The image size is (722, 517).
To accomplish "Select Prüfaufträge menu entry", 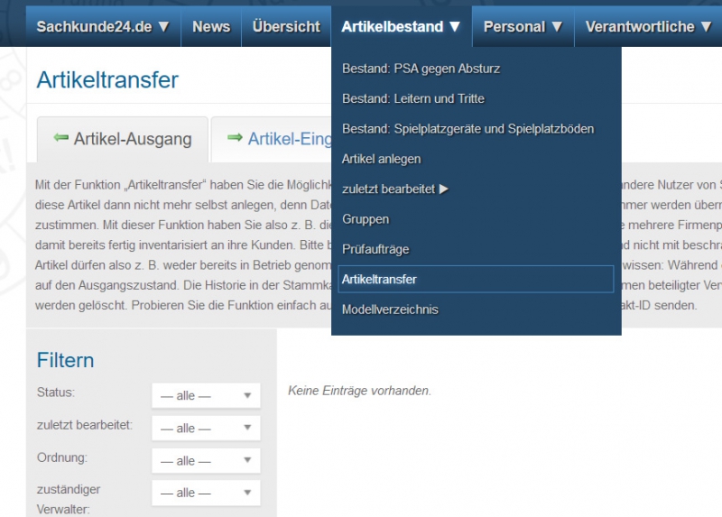I will [375, 249].
